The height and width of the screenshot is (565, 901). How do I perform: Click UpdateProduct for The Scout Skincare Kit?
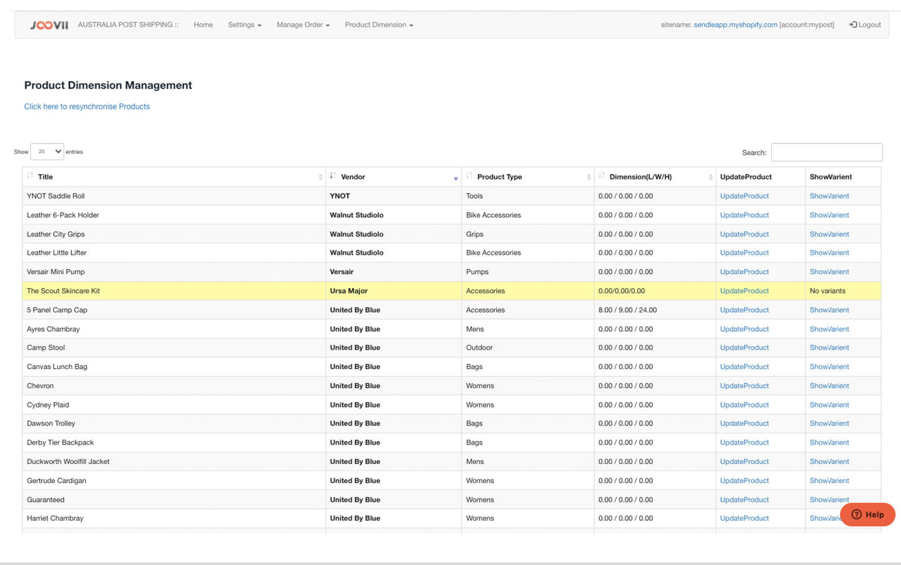click(x=744, y=291)
